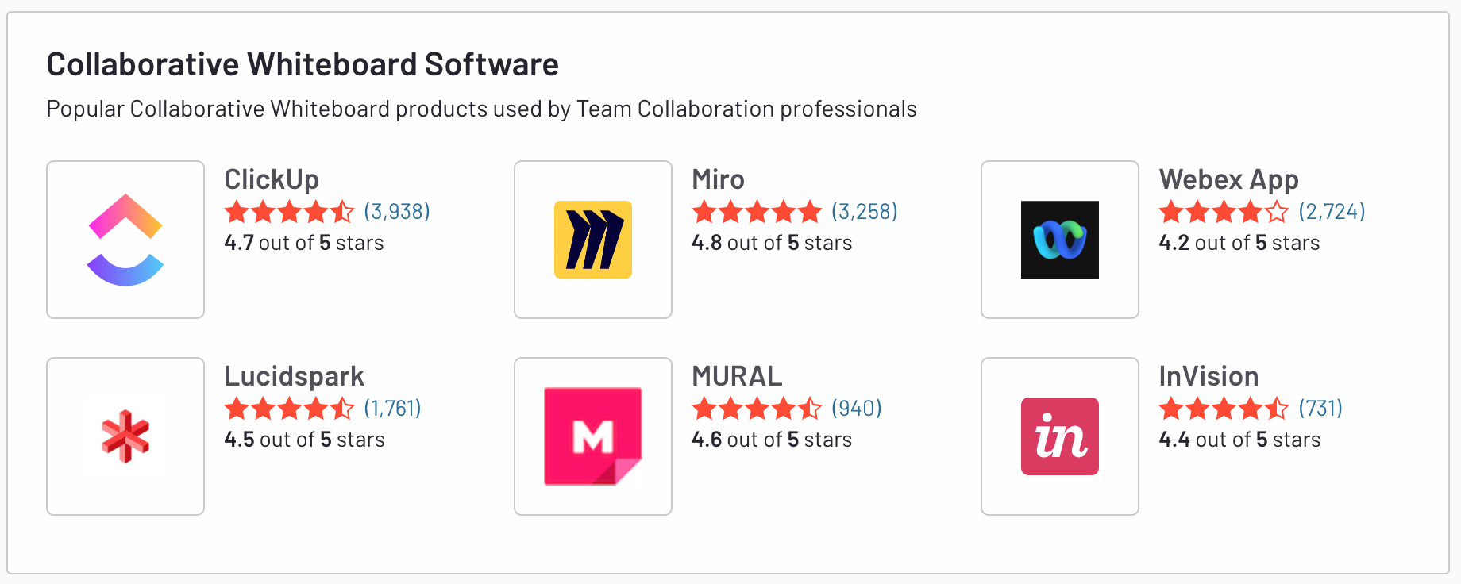Open the Miro logo tile
This screenshot has height=584, width=1461.
tap(592, 240)
